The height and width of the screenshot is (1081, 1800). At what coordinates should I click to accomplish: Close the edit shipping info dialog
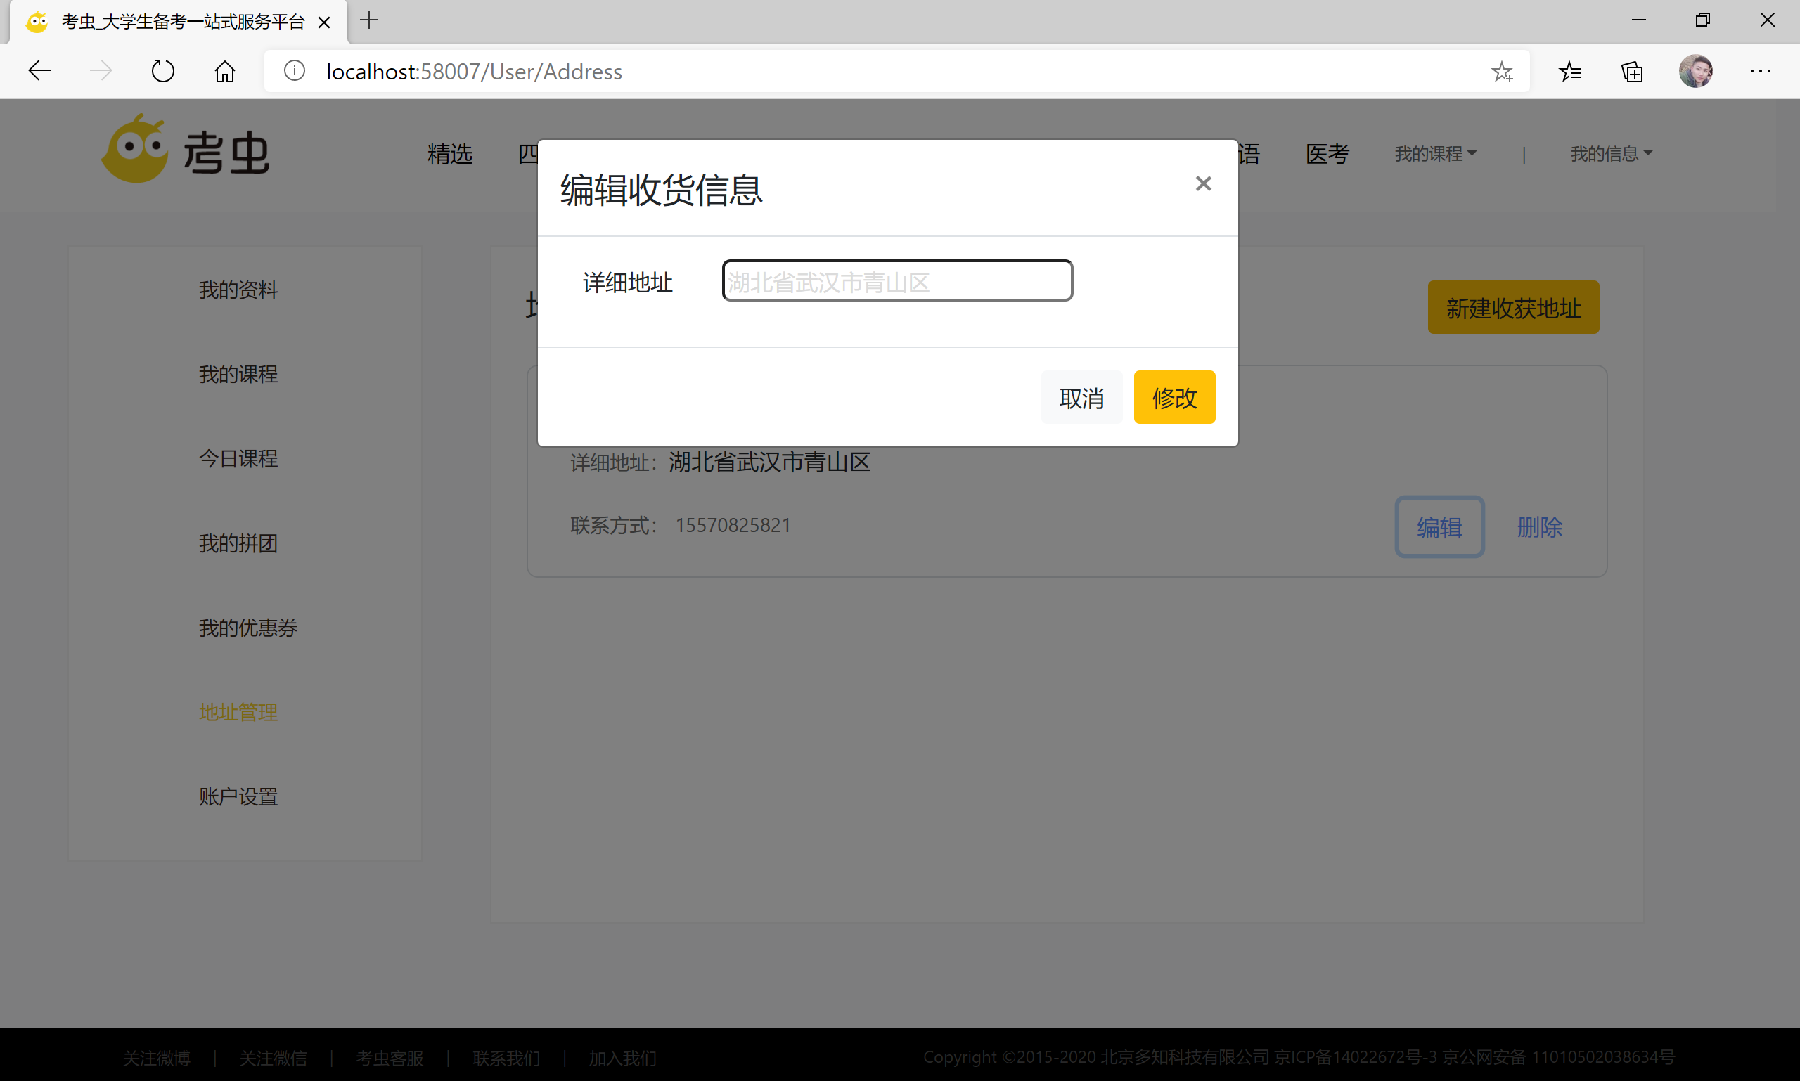1203,183
